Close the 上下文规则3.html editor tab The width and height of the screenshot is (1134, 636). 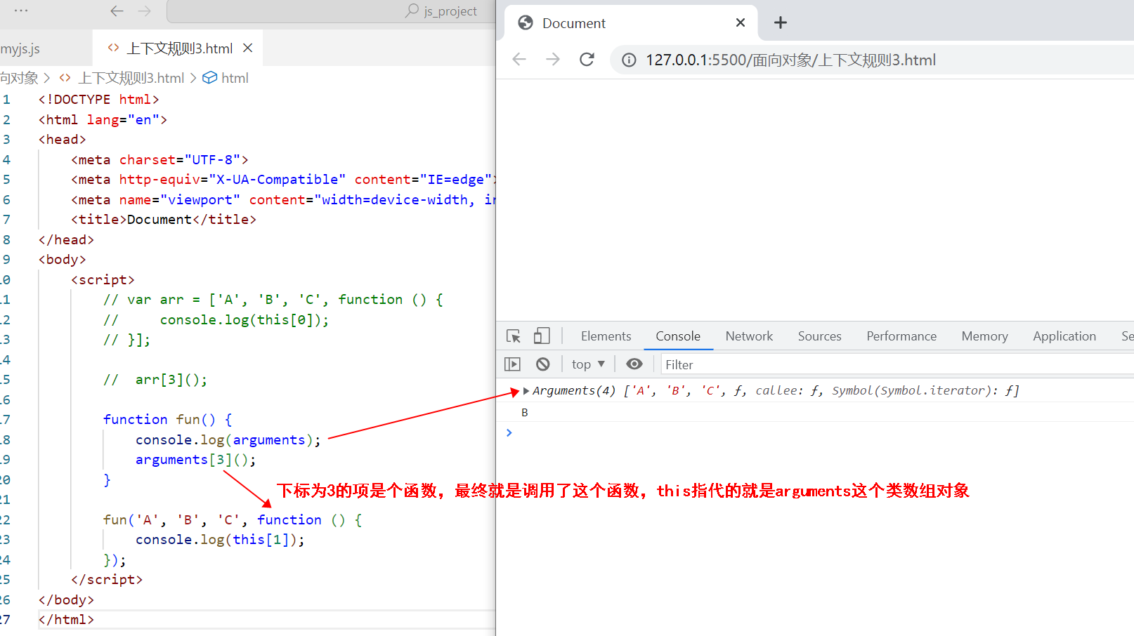[247, 48]
